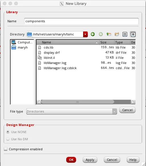Open the File type Directories combo box

pos(72,111)
